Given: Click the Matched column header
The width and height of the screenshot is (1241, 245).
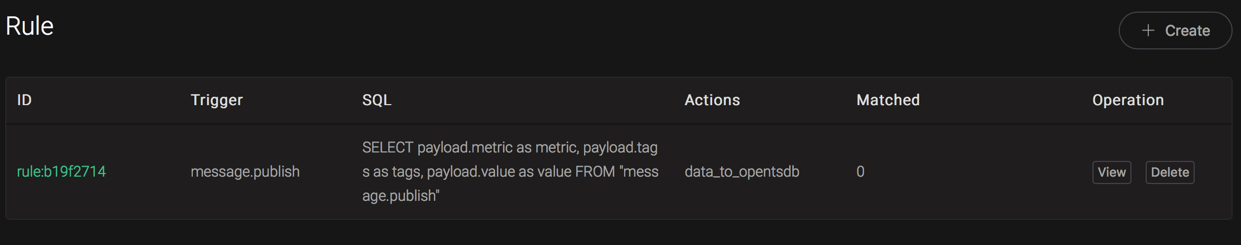Looking at the screenshot, I should click(x=888, y=100).
